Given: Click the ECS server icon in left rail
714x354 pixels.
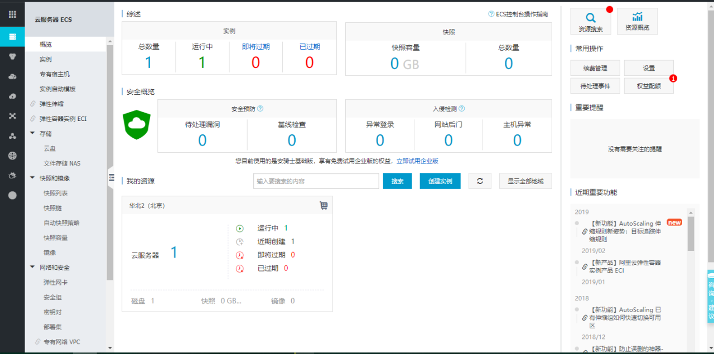Looking at the screenshot, I should click(x=12, y=37).
